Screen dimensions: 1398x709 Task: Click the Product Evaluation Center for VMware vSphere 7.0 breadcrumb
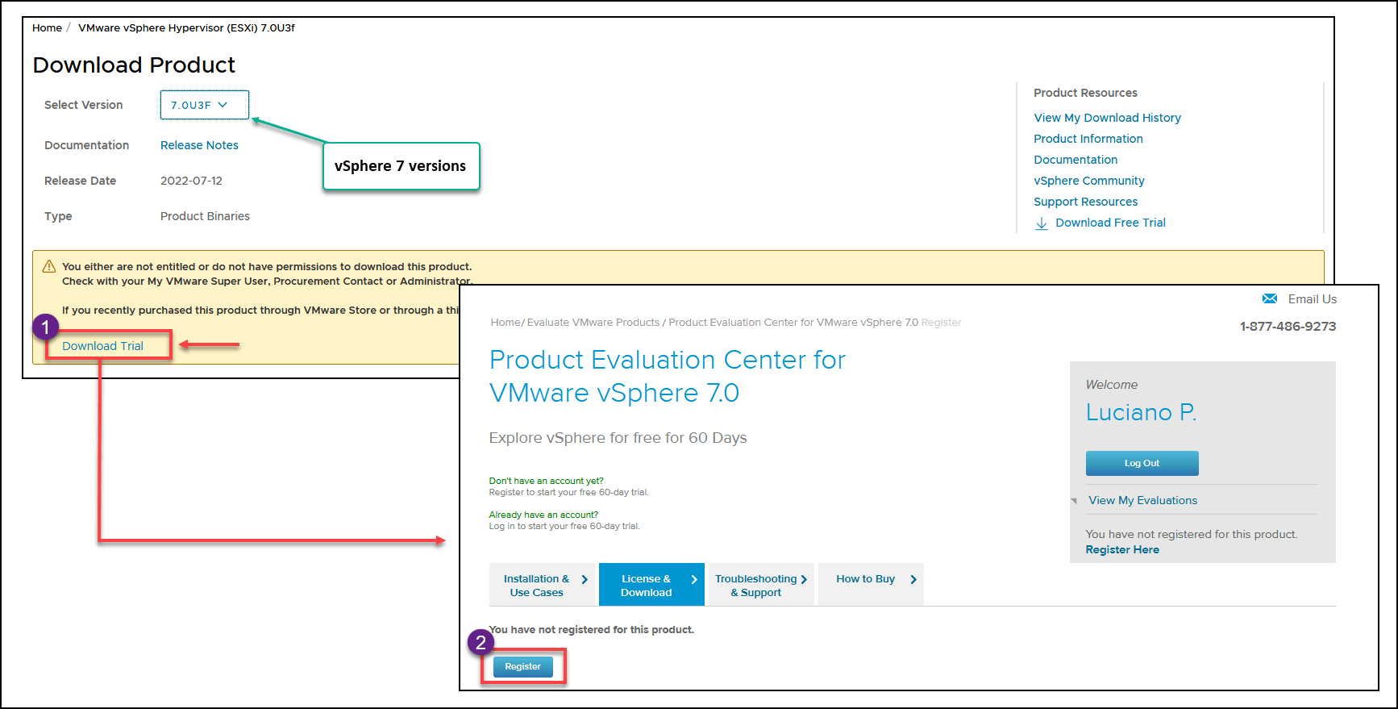click(793, 323)
